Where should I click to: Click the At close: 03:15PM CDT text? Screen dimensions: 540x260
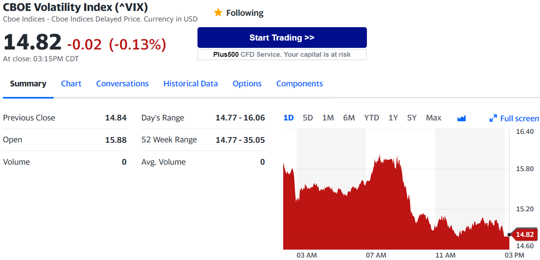[41, 59]
